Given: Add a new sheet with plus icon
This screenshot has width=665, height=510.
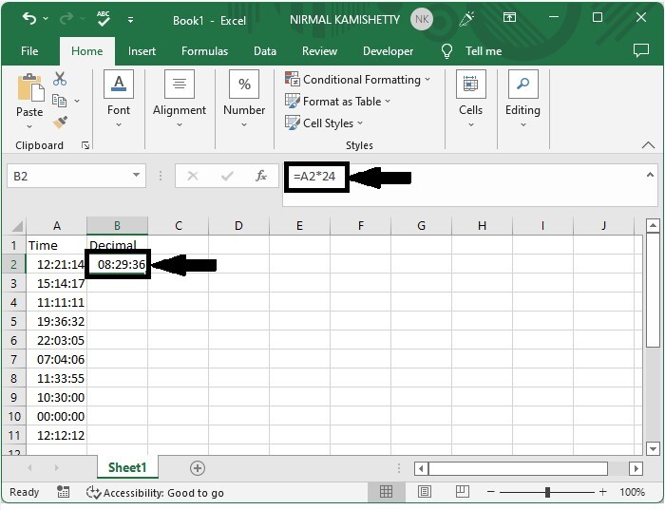Looking at the screenshot, I should coord(198,468).
